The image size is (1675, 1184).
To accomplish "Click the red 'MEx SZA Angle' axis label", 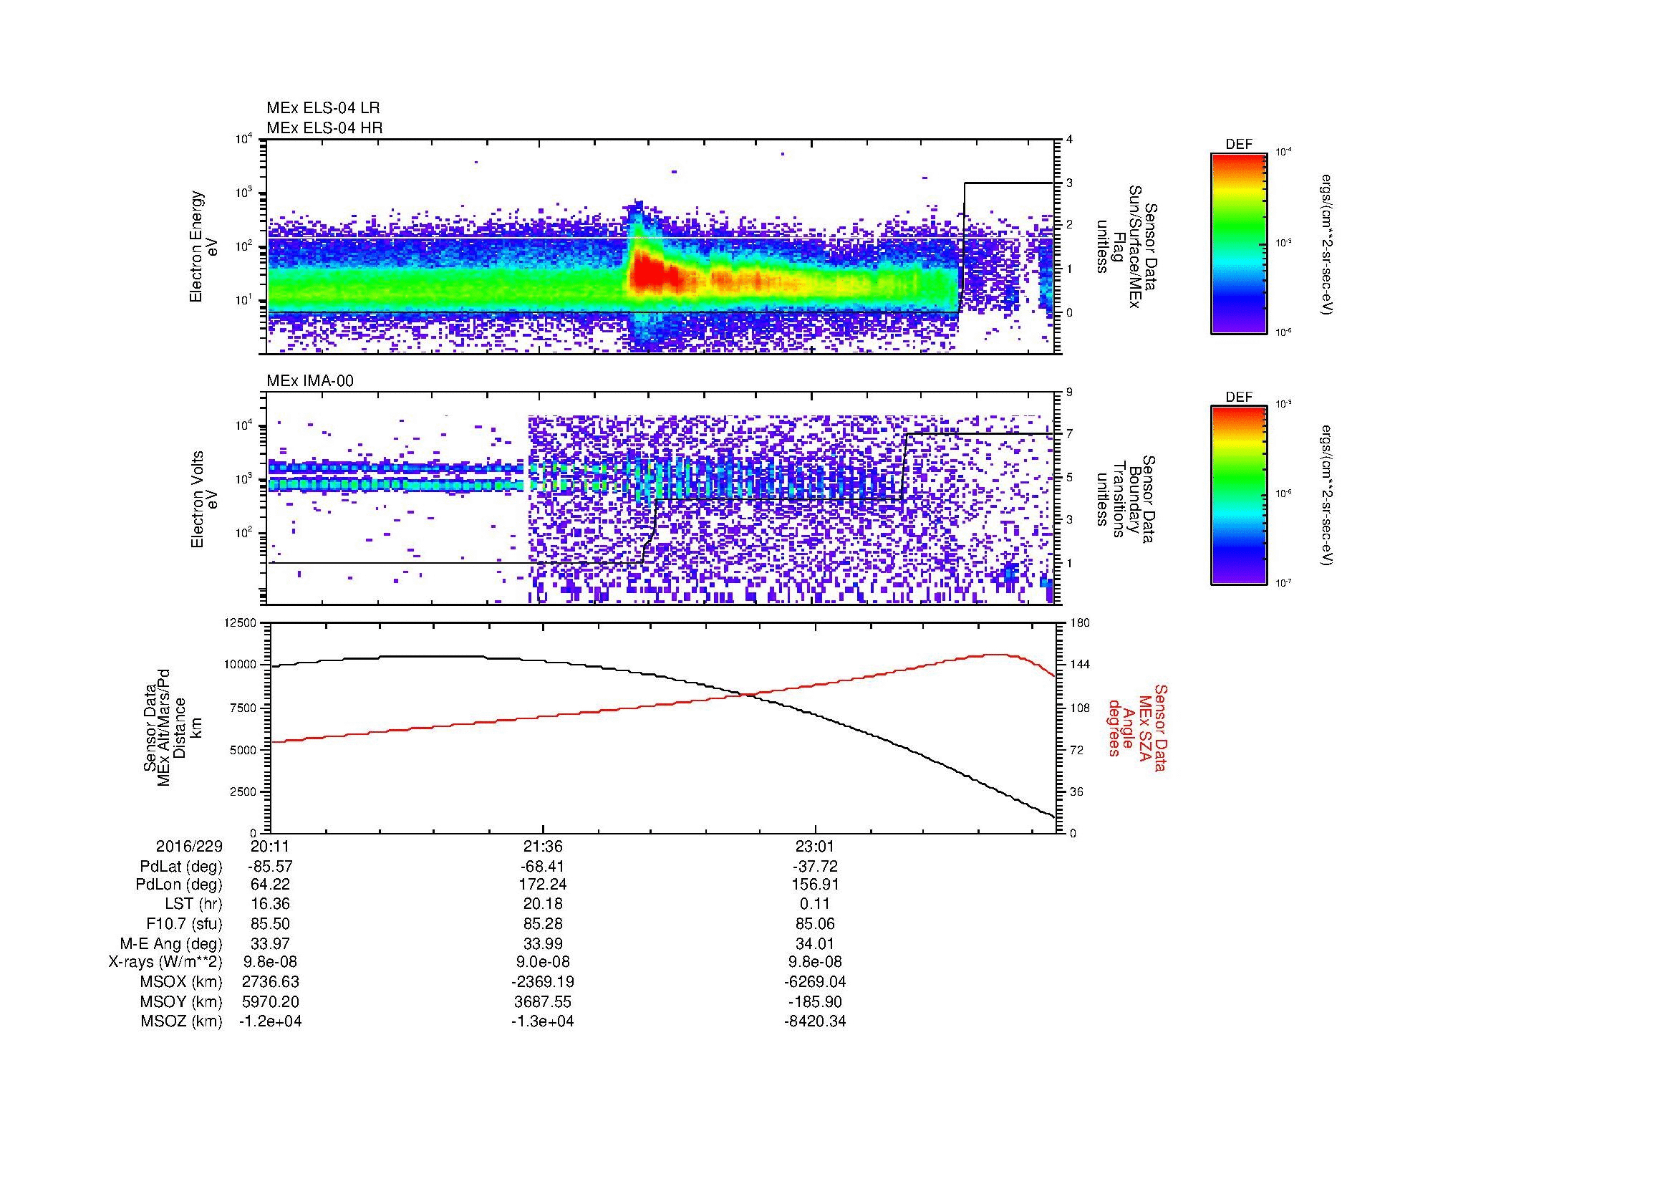I will tap(1137, 728).
